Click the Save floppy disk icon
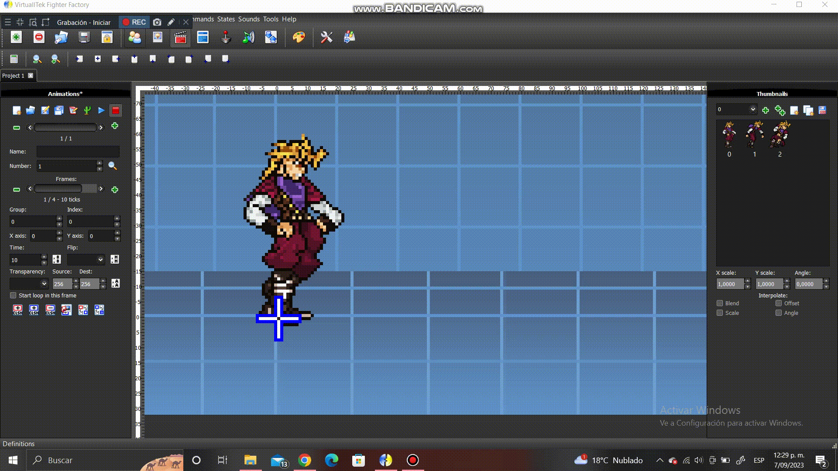Viewport: 838px width, 471px height. tap(84, 38)
